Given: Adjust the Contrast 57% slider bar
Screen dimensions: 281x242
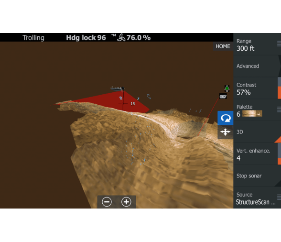Looking at the screenshot, I should pyautogui.click(x=279, y=88).
